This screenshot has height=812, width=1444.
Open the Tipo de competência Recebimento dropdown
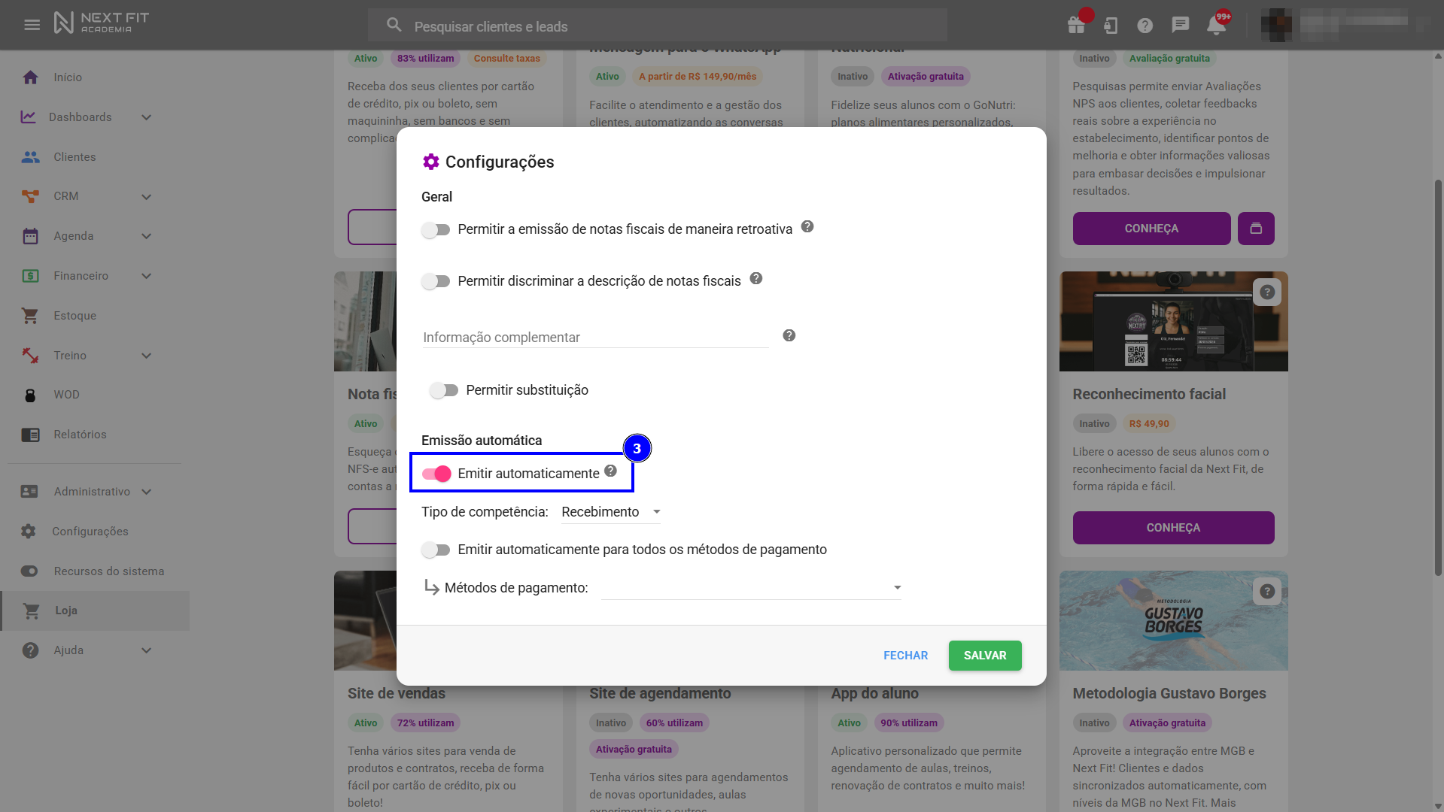pos(610,512)
